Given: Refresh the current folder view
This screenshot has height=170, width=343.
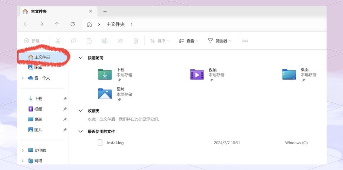Looking at the screenshot, I should coord(72,24).
